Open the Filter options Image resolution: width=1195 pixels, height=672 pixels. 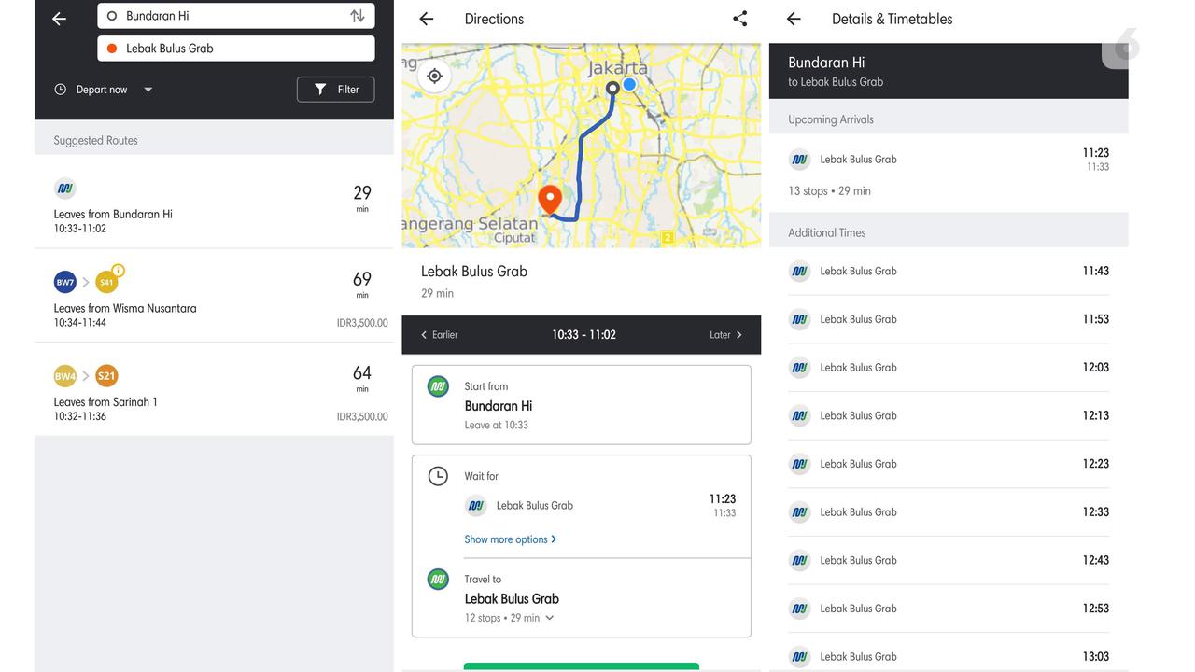click(336, 90)
